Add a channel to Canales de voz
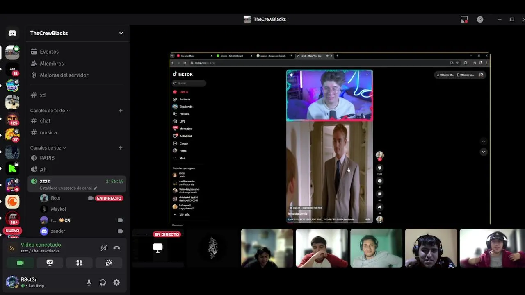This screenshot has height=295, width=525. tap(121, 148)
